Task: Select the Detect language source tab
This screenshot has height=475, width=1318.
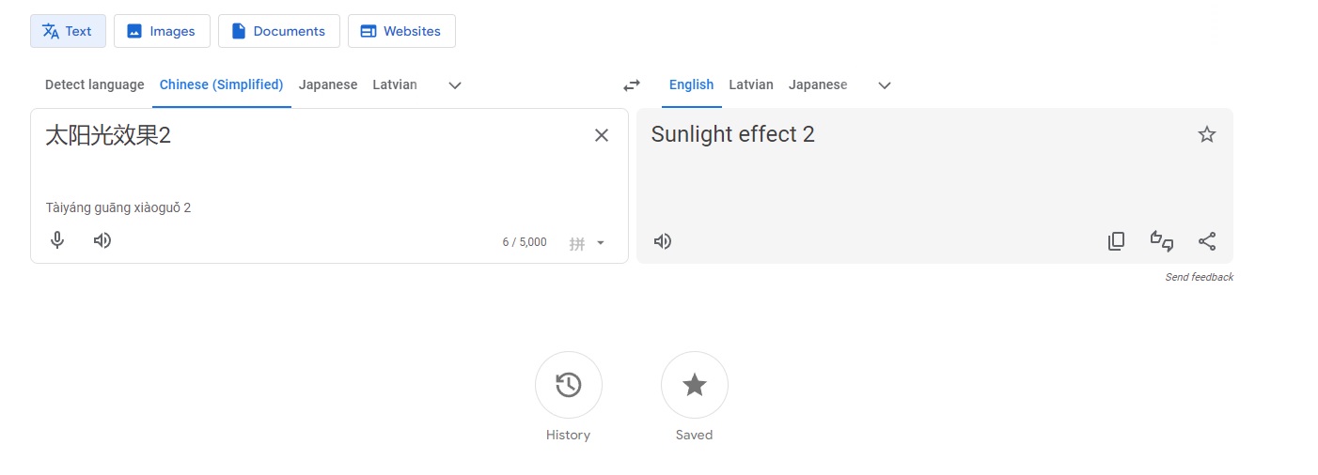Action: (x=95, y=84)
